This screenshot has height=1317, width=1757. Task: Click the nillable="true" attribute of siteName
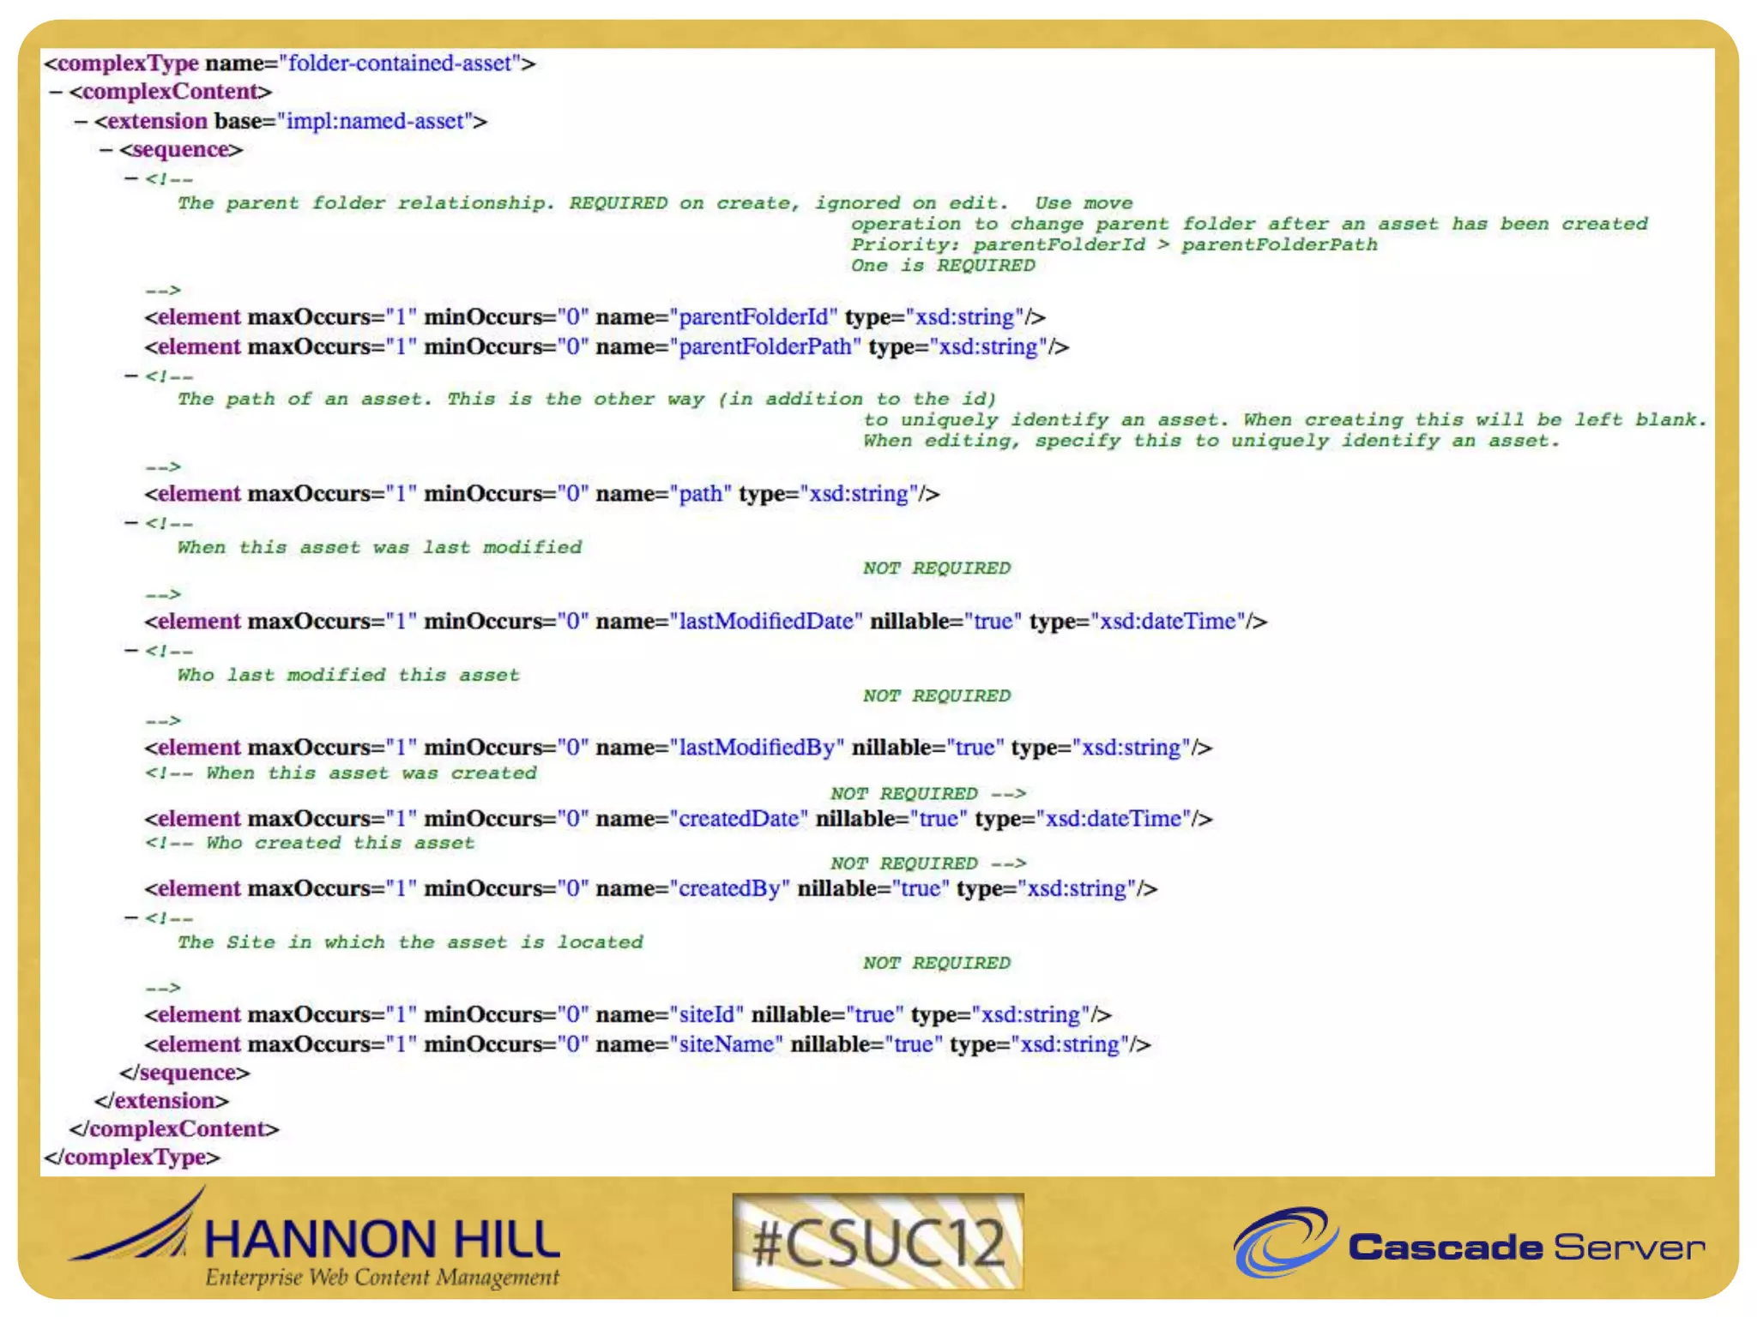click(866, 1044)
